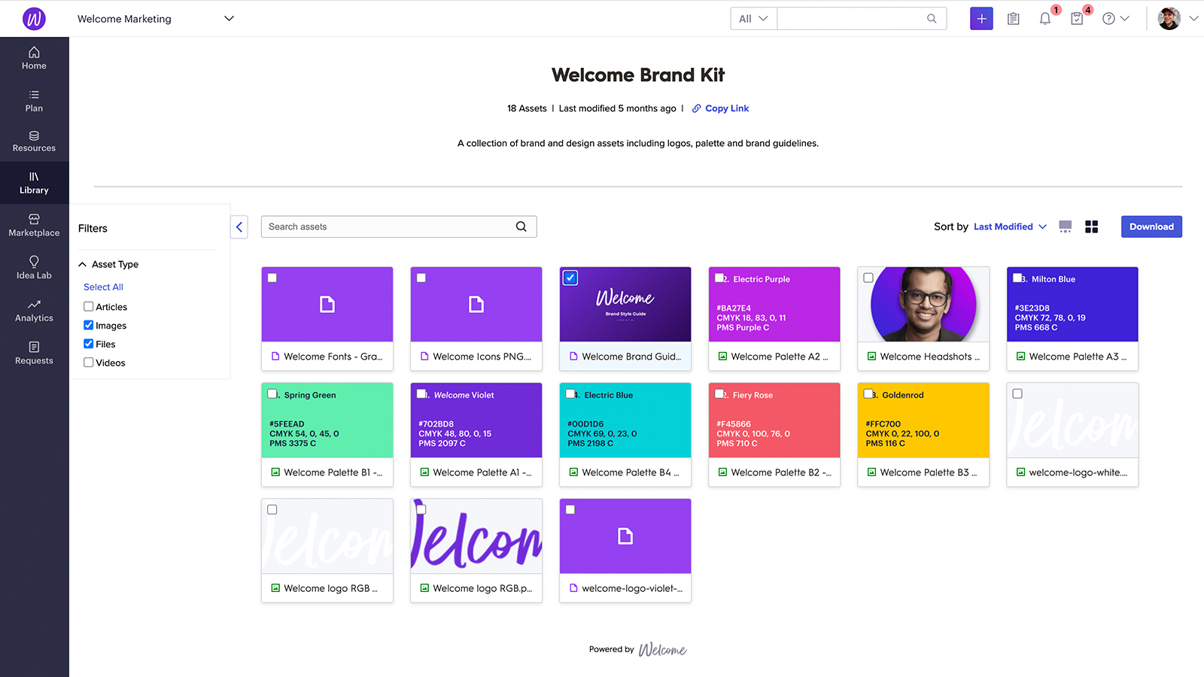The image size is (1204, 677).
Task: Select the Welcome logo RGB first card checkbox
Action: [x=272, y=509]
